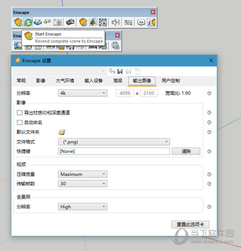241x251 pixels.
Task: Click the 清除 button
Action: pos(186,151)
